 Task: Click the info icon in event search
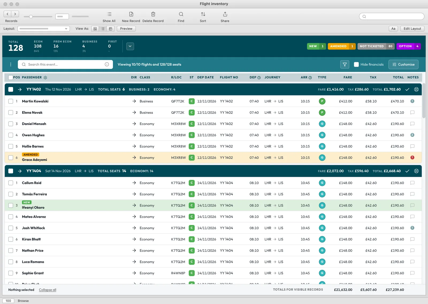click(x=107, y=64)
